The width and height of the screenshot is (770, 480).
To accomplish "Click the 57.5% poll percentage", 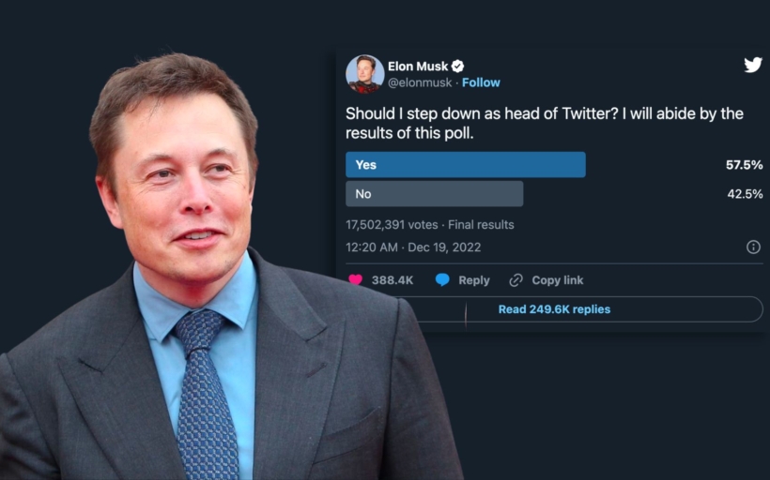I will point(744,165).
